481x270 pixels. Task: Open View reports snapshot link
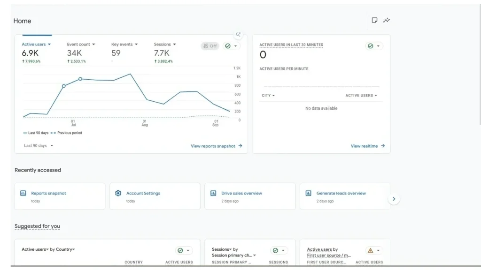pyautogui.click(x=216, y=146)
